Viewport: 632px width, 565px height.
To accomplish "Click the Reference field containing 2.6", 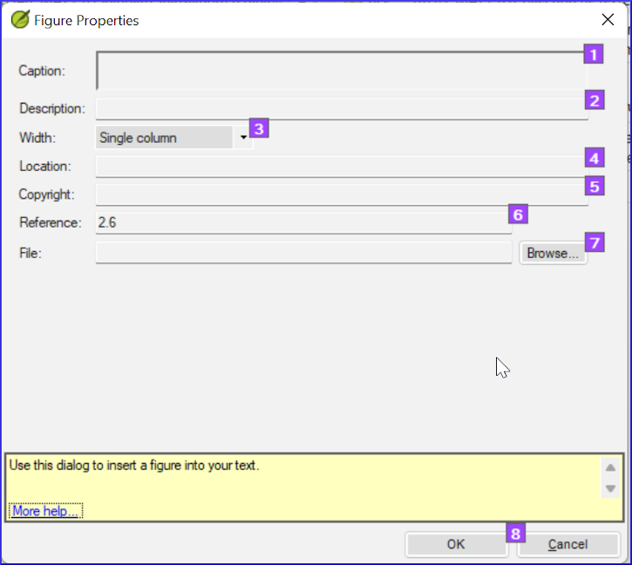I will pyautogui.click(x=302, y=222).
